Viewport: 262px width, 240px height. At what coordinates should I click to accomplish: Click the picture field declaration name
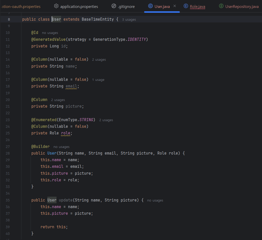pyautogui.click(x=74, y=106)
